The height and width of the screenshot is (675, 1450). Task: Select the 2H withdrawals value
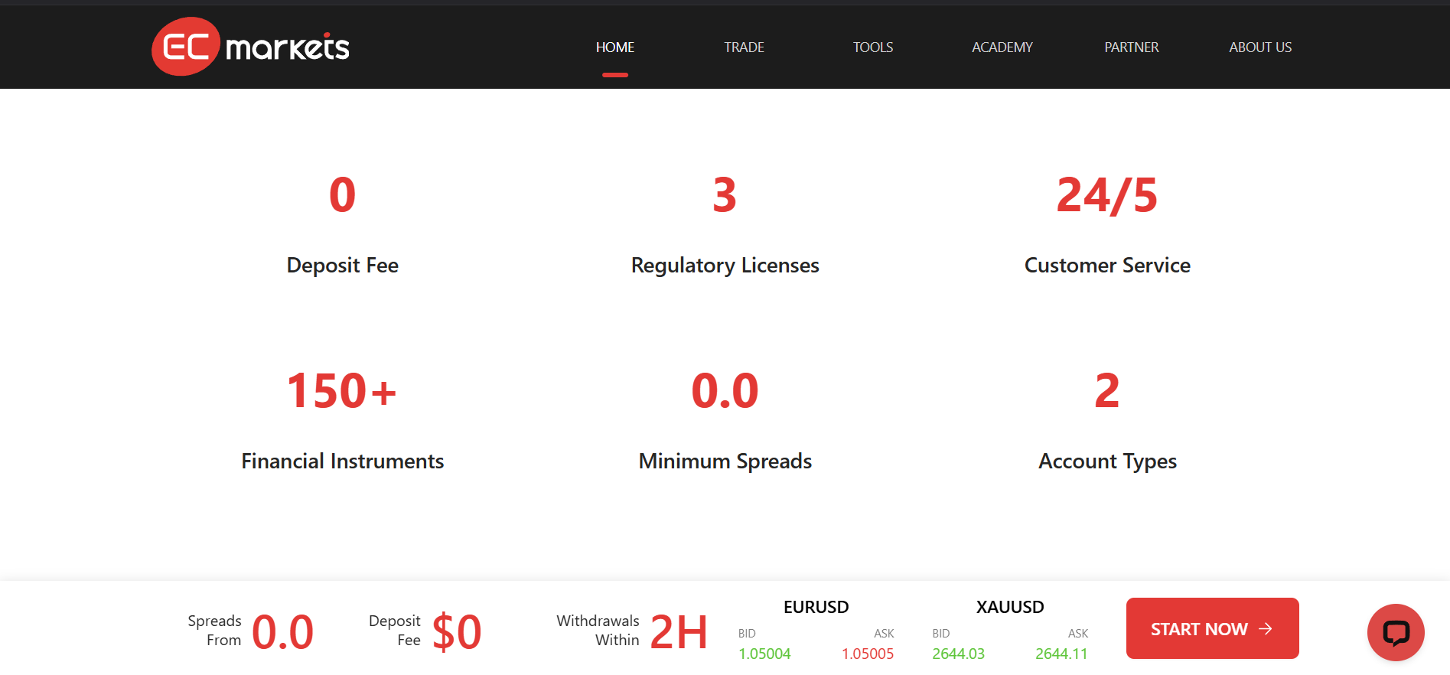679,632
